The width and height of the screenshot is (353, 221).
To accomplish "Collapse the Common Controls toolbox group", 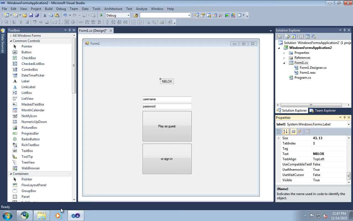I will point(11,41).
